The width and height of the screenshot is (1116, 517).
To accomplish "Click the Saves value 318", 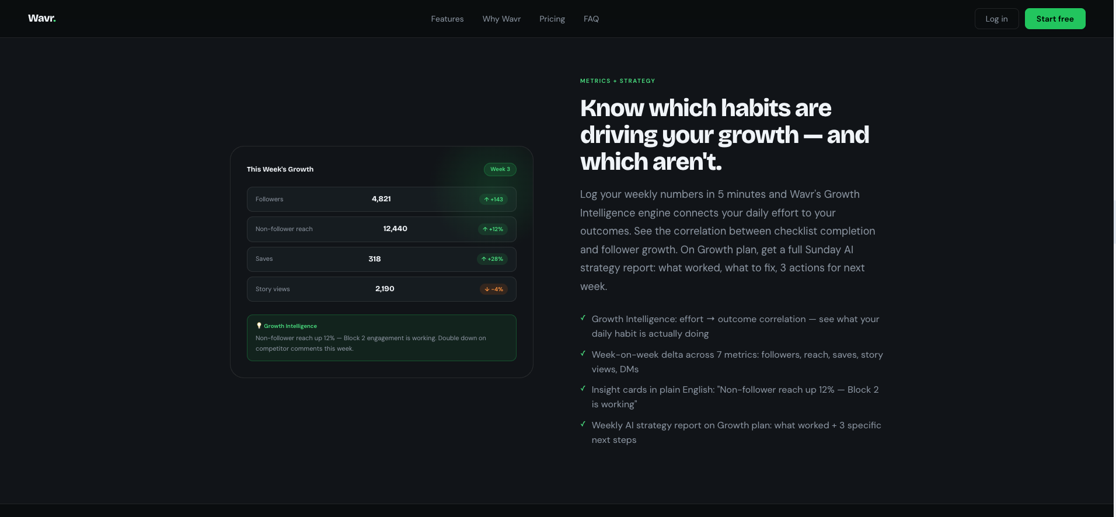I will point(375,259).
